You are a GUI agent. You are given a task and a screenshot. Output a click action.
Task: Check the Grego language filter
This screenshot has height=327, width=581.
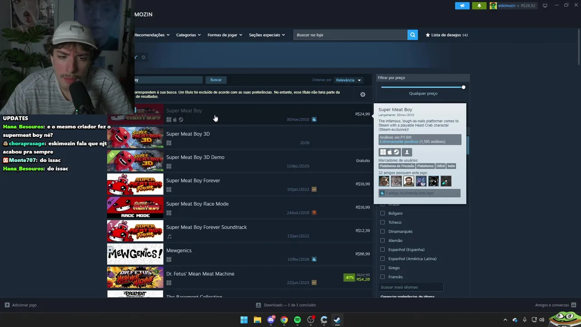pyautogui.click(x=382, y=268)
